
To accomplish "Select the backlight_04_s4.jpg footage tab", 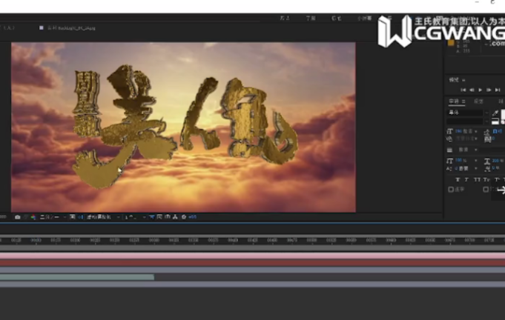I will tap(71, 28).
